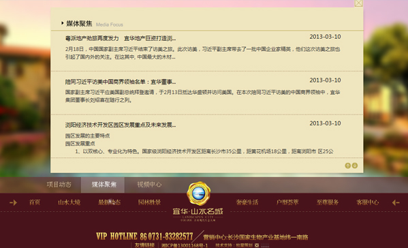Click the date of the 粤派地产 article

[x=326, y=37]
